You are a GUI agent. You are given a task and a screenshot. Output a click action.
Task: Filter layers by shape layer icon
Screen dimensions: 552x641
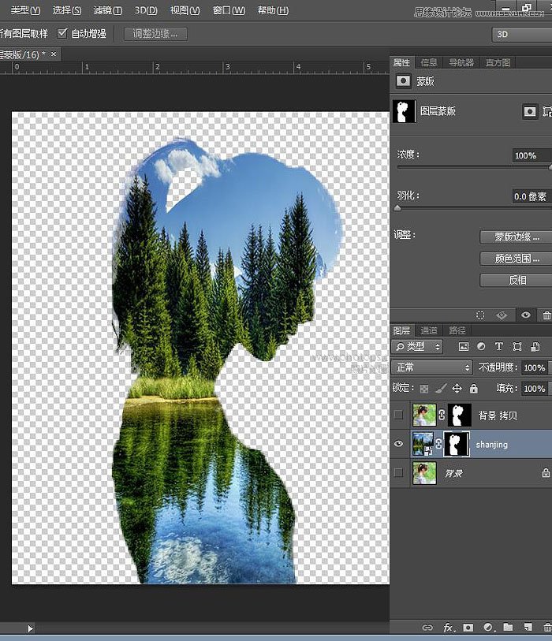coord(517,347)
